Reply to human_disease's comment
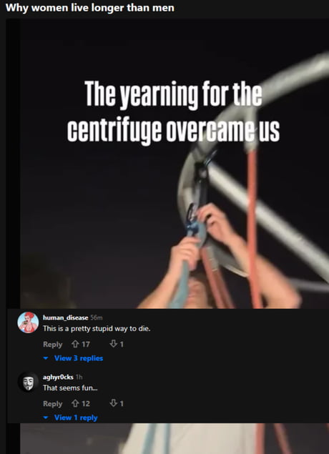 click(52, 345)
